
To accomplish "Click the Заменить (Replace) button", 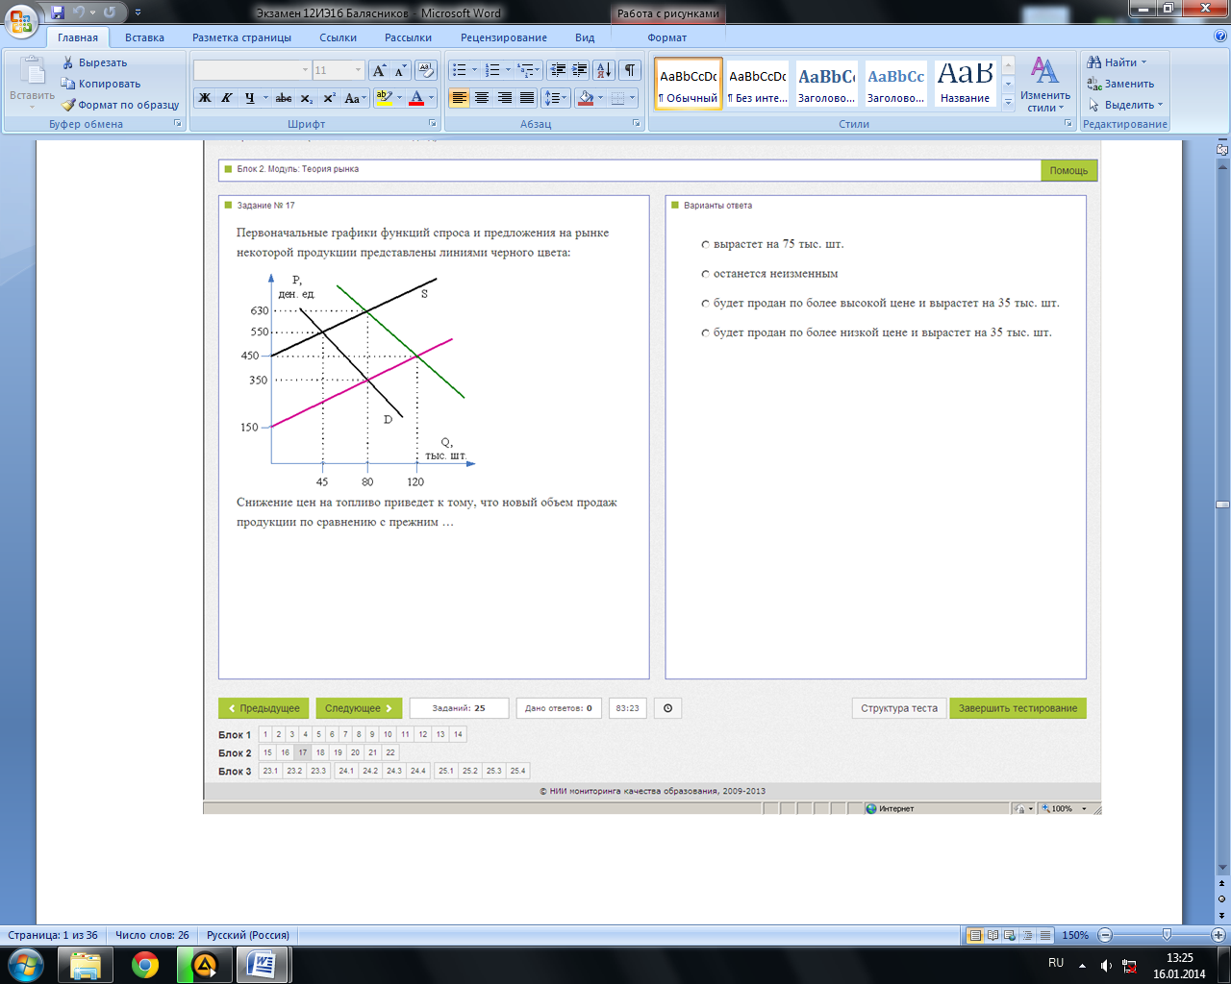I will click(x=1119, y=84).
